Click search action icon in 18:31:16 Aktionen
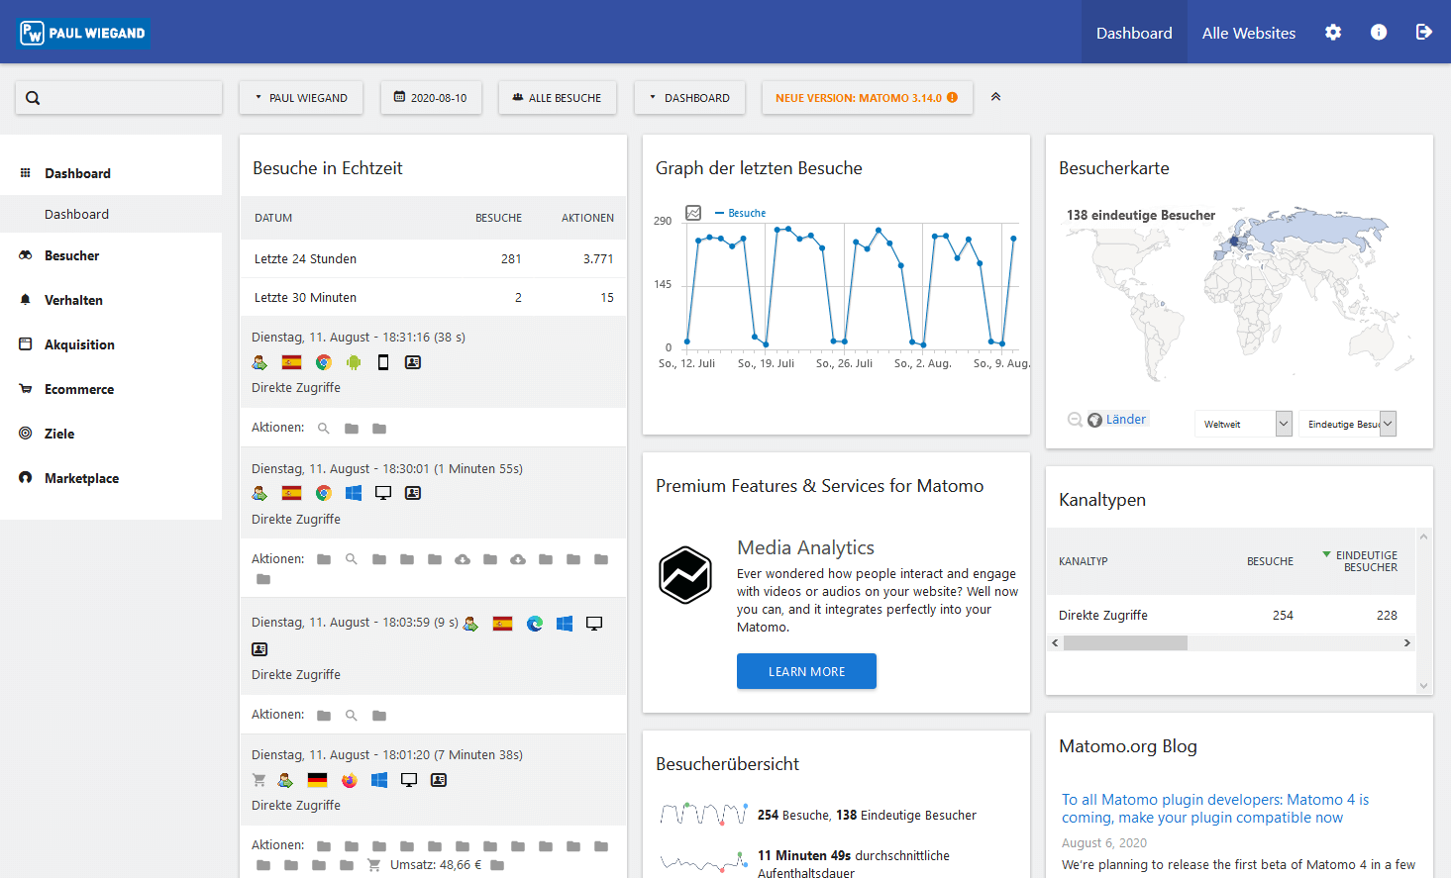 tap(324, 429)
